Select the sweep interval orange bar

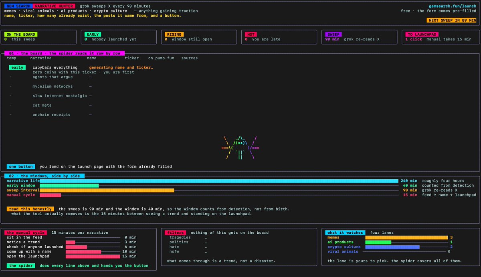click(107, 190)
